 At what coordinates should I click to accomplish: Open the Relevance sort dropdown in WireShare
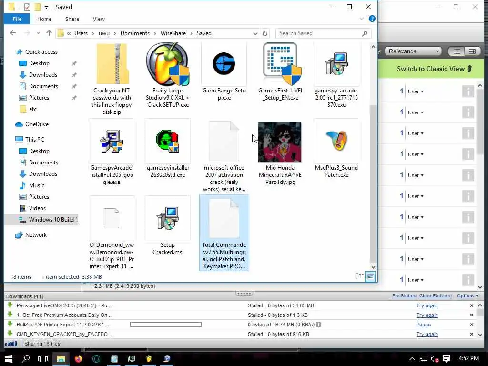(x=413, y=51)
